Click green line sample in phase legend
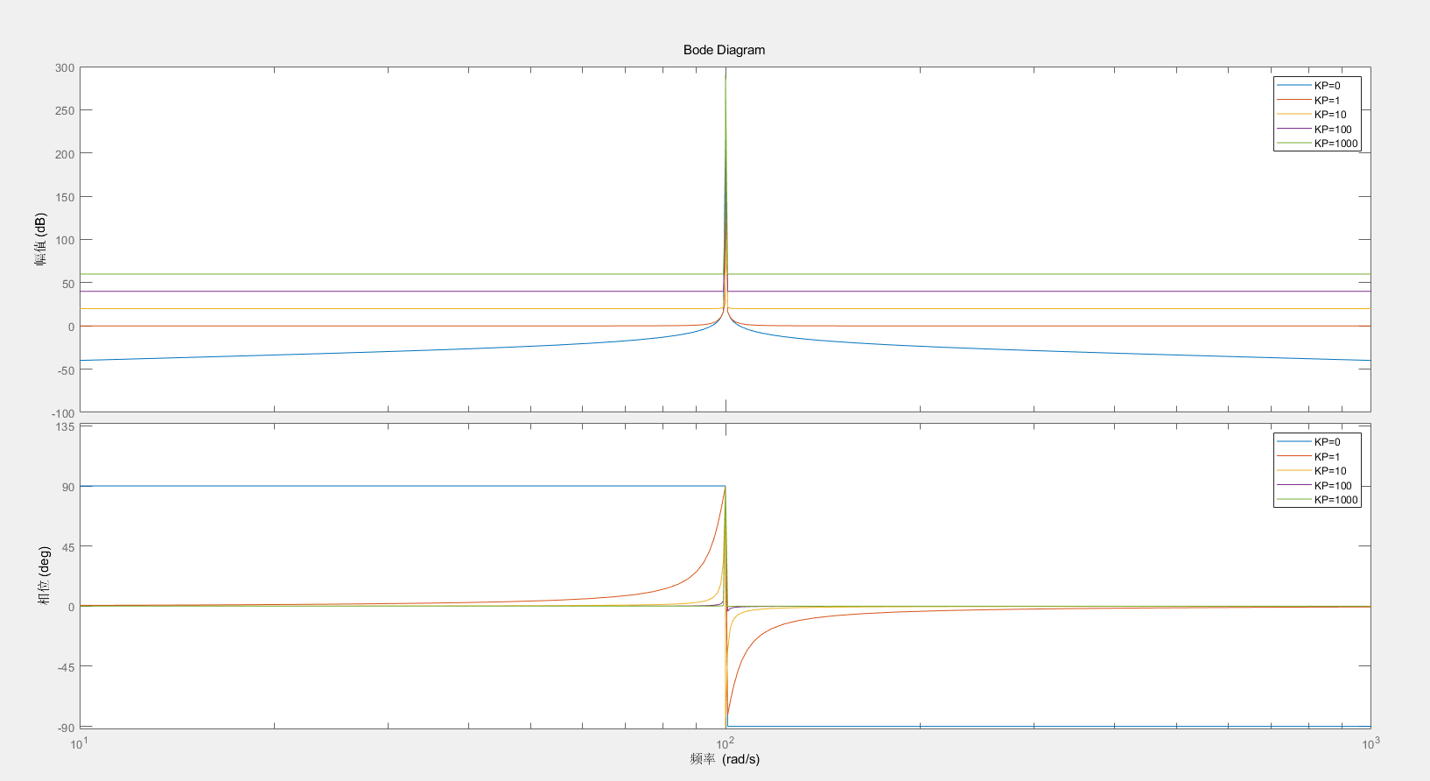 [x=1293, y=500]
